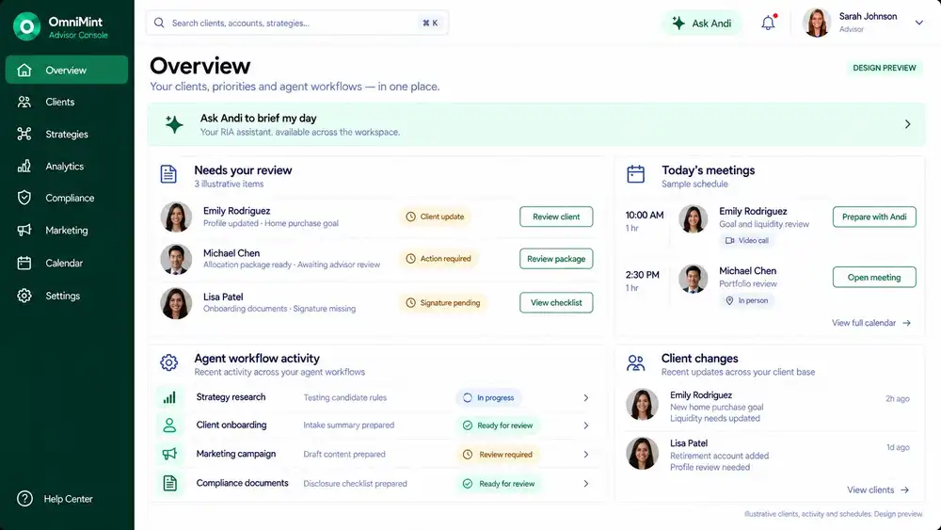Click the search magnifier icon
This screenshot has width=941, height=530.
tap(159, 23)
